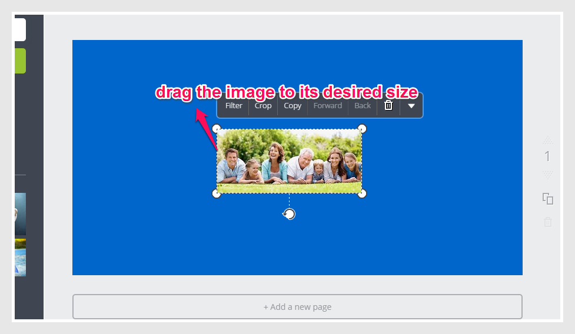The height and width of the screenshot is (334, 575).
Task: Click the duplicate page icon
Action: coord(548,199)
